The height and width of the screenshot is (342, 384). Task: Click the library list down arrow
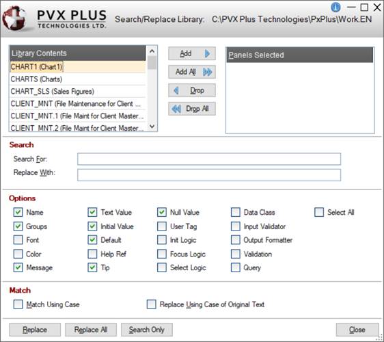[x=152, y=127]
